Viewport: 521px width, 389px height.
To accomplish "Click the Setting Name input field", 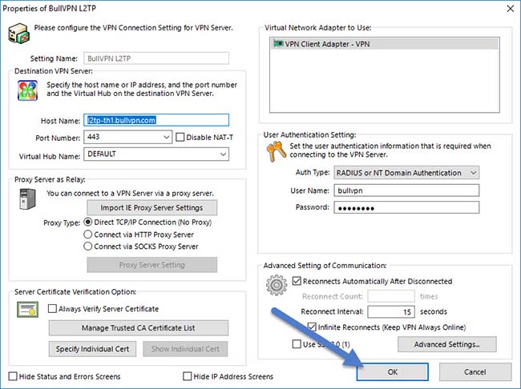I will coord(156,58).
